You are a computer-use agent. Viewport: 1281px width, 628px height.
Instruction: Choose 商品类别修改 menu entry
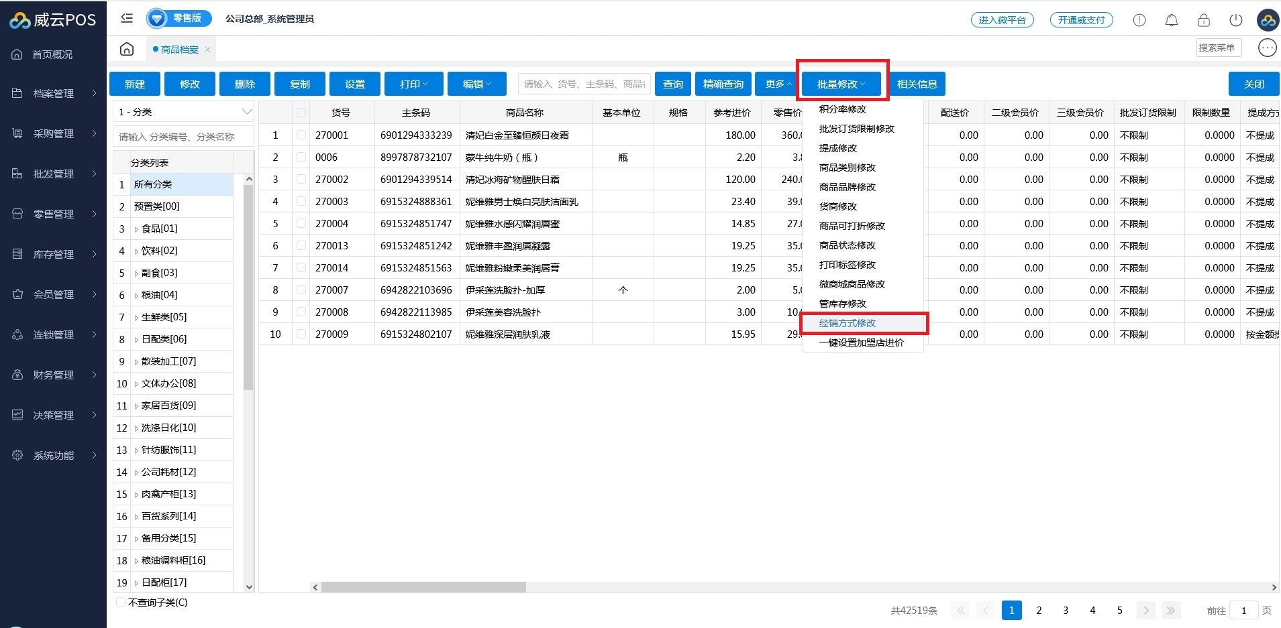[848, 168]
